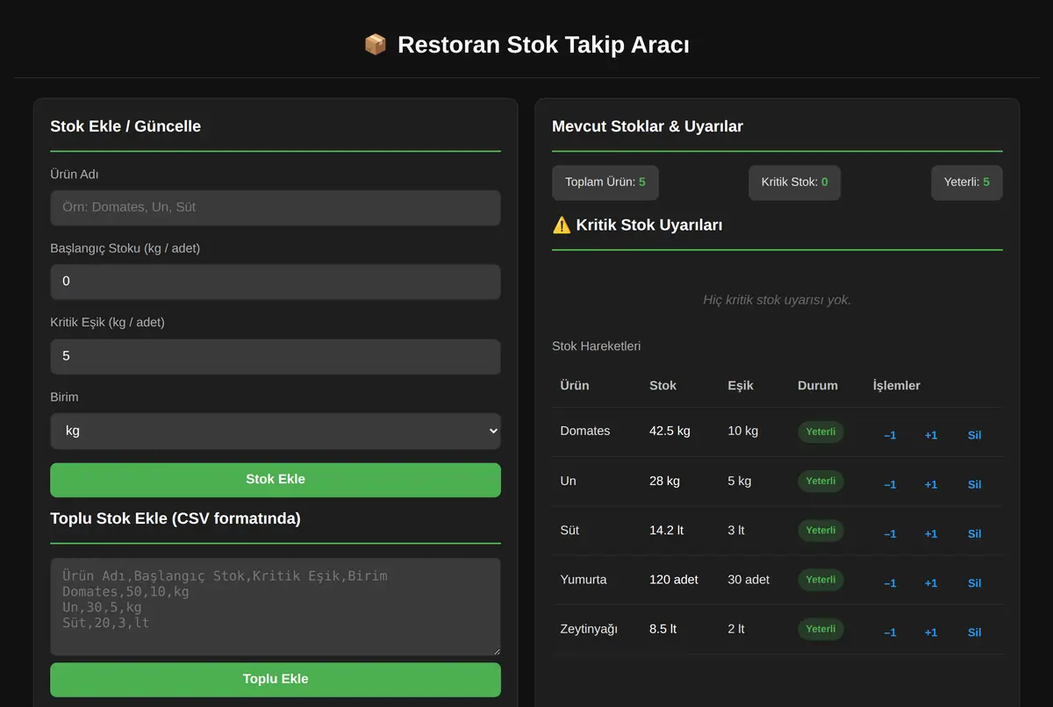
Task: Click the Ürün column header
Action: [x=575, y=386]
